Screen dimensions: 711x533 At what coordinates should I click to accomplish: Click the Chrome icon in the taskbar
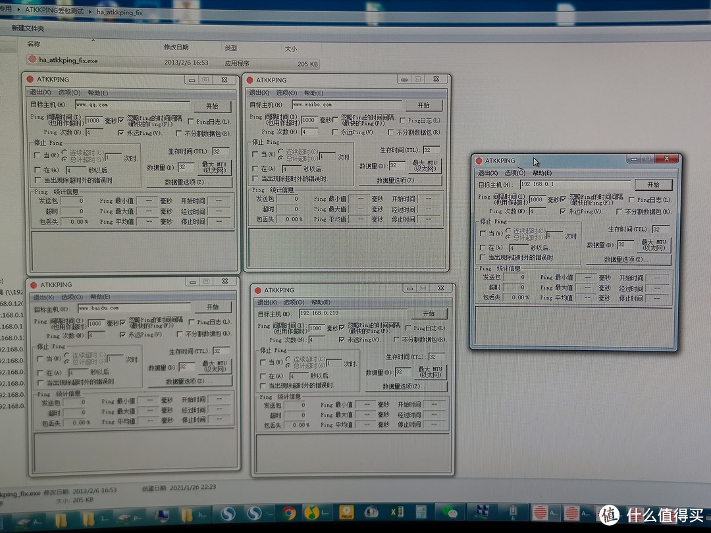pos(288,513)
